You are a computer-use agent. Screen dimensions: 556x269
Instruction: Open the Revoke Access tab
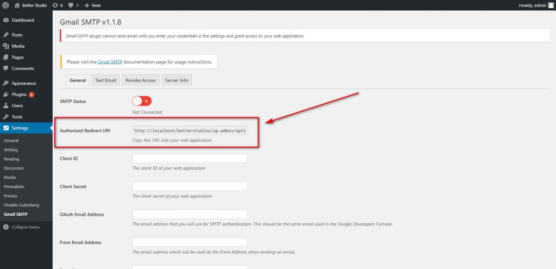click(x=141, y=80)
